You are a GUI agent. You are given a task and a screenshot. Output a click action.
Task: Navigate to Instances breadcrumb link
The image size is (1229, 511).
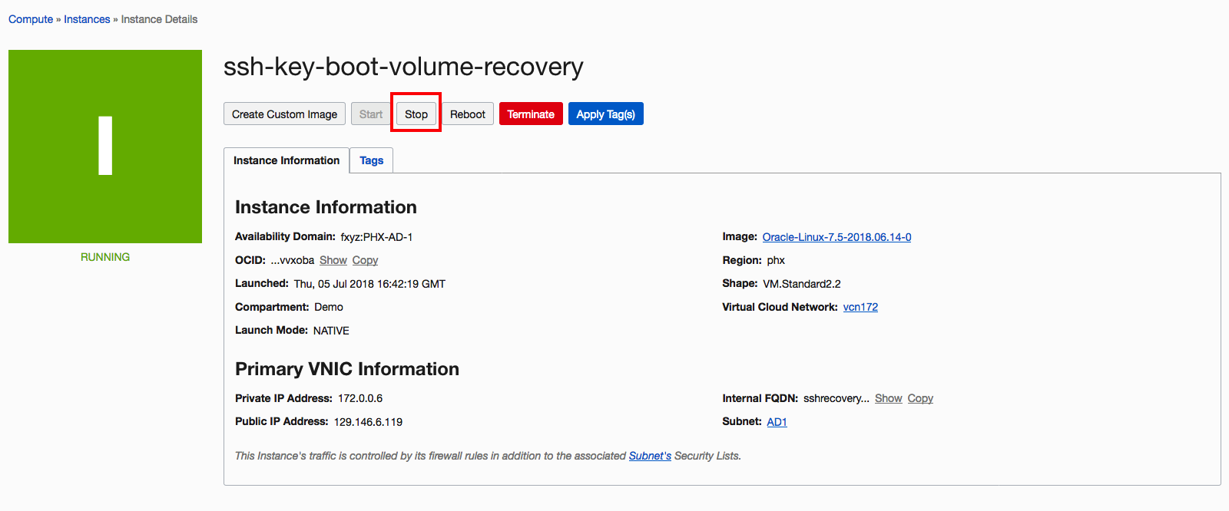point(87,19)
